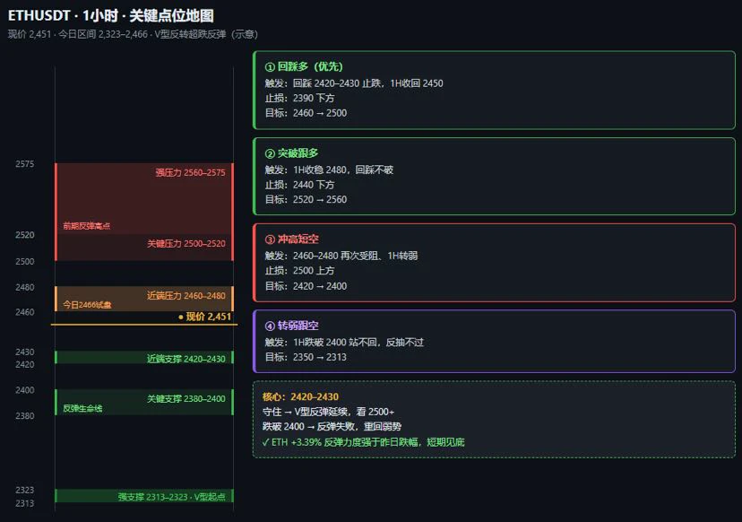Image resolution: width=742 pixels, height=522 pixels.
Task: Click the "强支撑 2313–2323 · V型起点" label
Action: pos(172,496)
